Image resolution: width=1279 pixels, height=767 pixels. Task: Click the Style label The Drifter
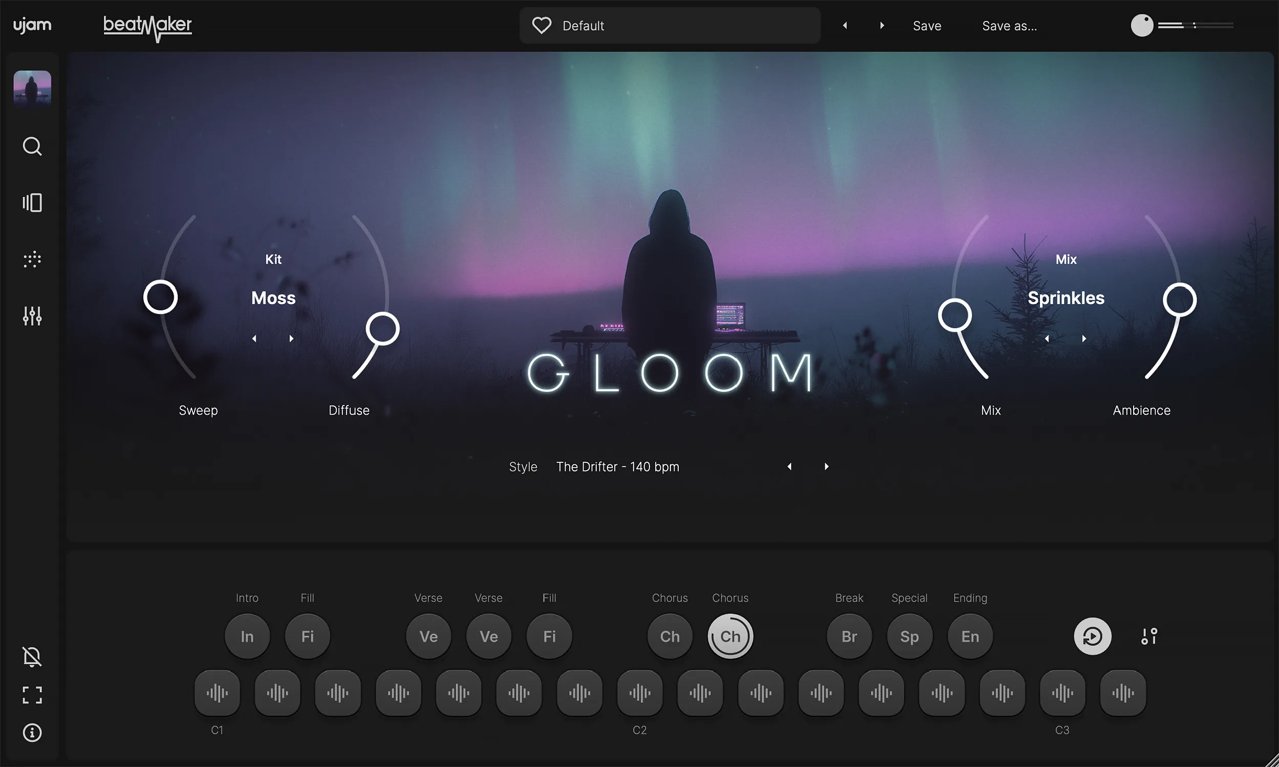point(618,466)
